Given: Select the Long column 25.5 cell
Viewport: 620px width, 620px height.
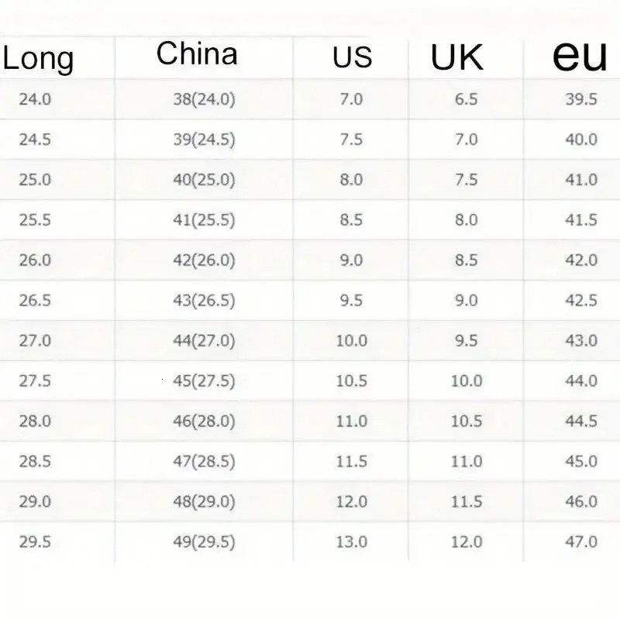Looking at the screenshot, I should (x=35, y=220).
